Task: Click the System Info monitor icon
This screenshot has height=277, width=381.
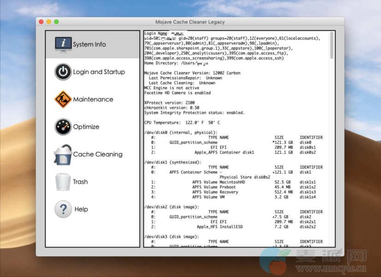Action: [x=63, y=44]
